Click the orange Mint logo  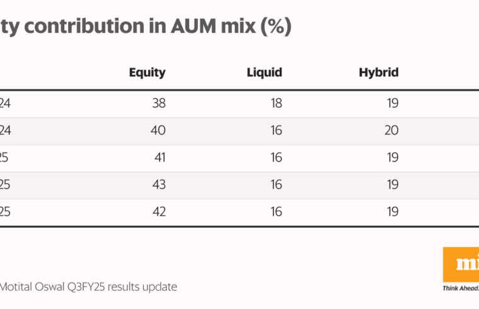(461, 264)
